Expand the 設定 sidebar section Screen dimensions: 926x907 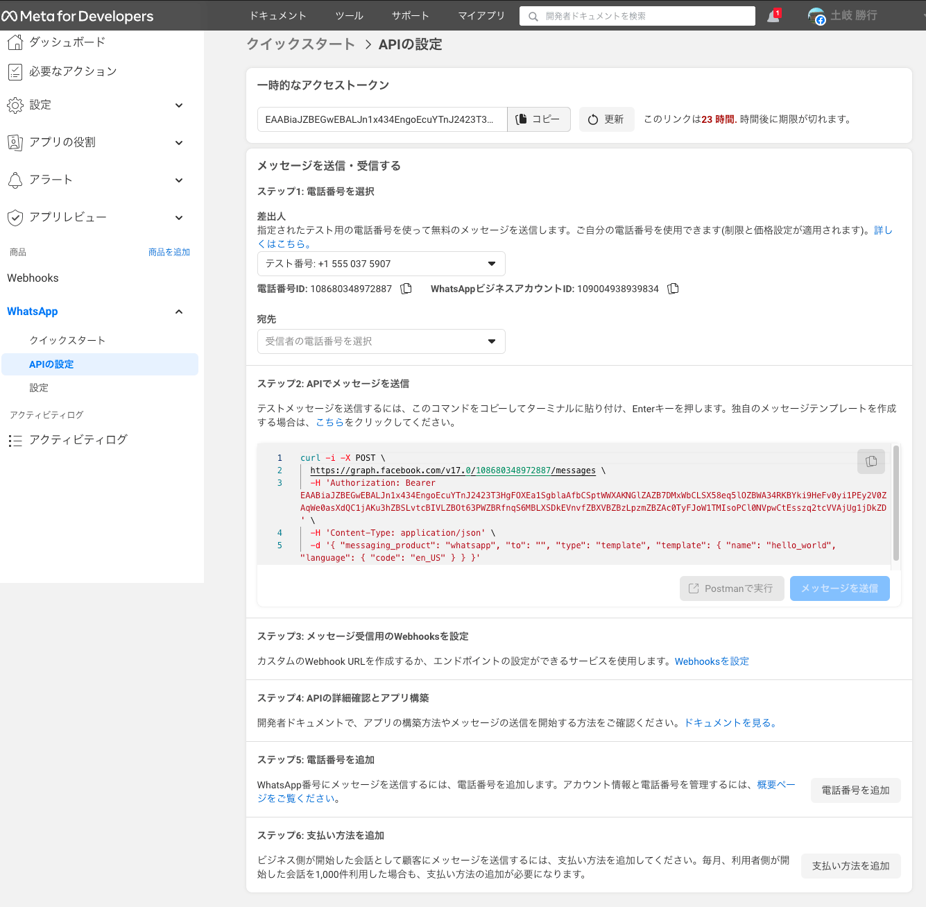179,105
